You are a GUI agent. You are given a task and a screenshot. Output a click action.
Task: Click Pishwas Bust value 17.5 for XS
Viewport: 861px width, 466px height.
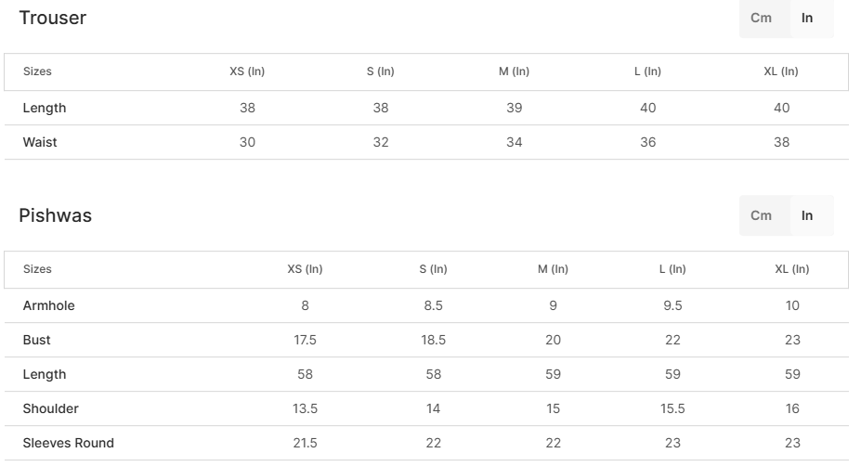(305, 340)
